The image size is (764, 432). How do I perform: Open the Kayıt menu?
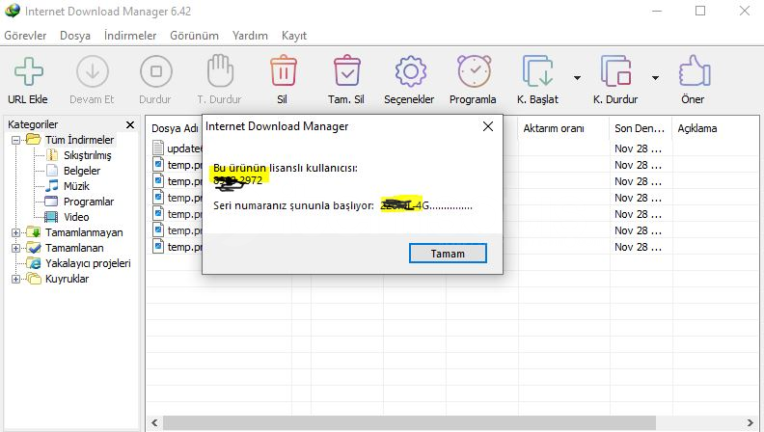294,36
